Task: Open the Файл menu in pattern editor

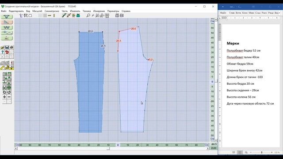Action: tap(4, 11)
